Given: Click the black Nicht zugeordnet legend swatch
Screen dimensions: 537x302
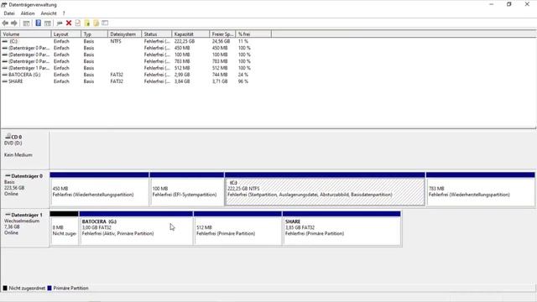Looking at the screenshot, I should (x=5, y=288).
